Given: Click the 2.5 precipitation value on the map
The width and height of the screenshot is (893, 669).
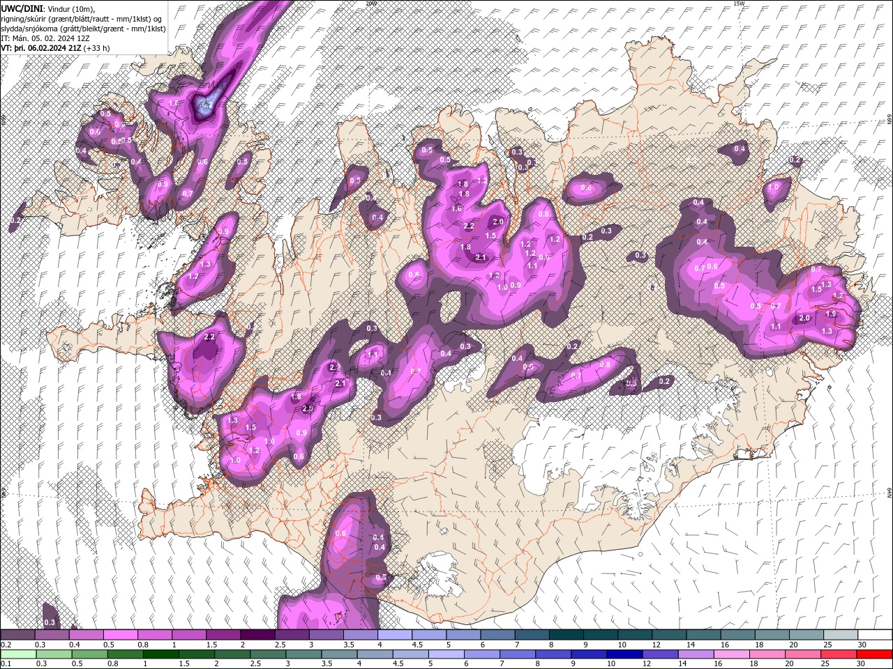Looking at the screenshot, I should [x=308, y=409].
